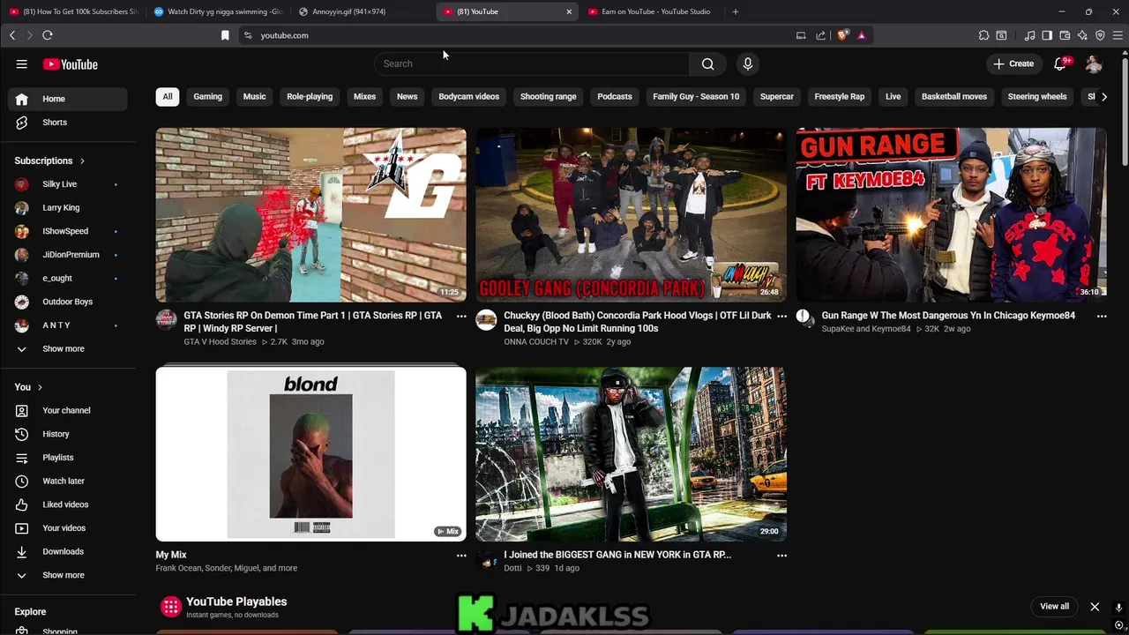This screenshot has width=1129, height=635.
Task: Click the Create button
Action: click(1013, 63)
